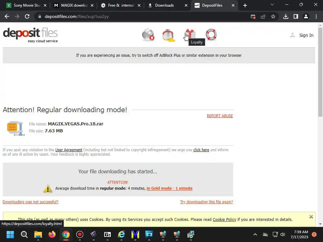
Task: Open the tab search dropdown chevron
Action: [272, 4]
